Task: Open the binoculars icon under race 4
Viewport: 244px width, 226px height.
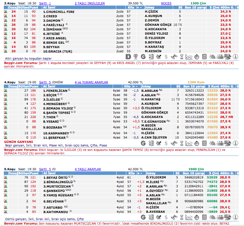Action: (x=174, y=143)
